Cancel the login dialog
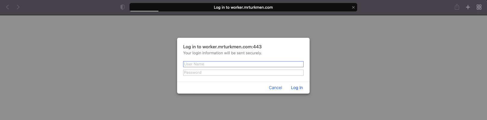Screen dimensions: 487x120 tap(276, 88)
